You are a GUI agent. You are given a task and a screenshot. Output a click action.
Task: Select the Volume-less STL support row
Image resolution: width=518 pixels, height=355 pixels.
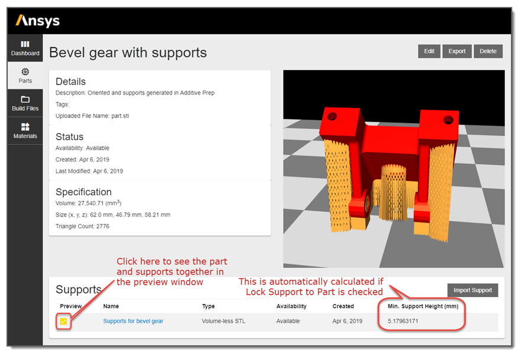tap(223, 321)
